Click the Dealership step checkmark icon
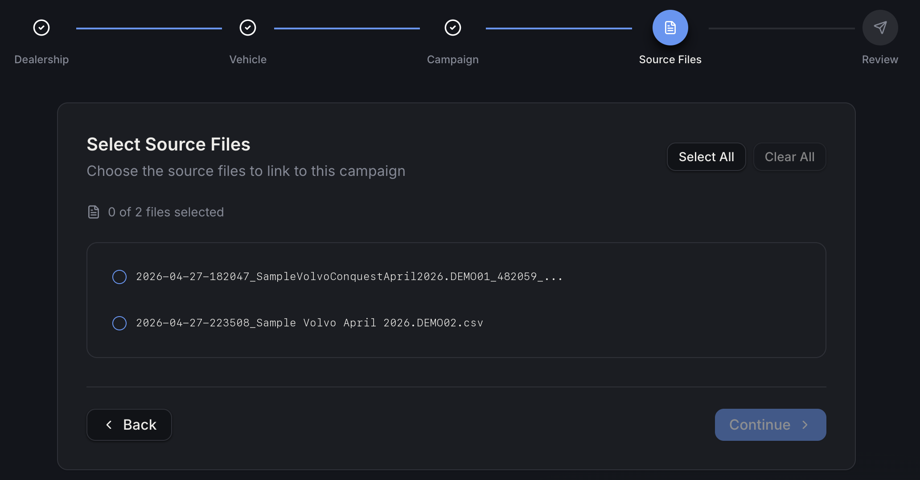The image size is (920, 480). coord(41,28)
